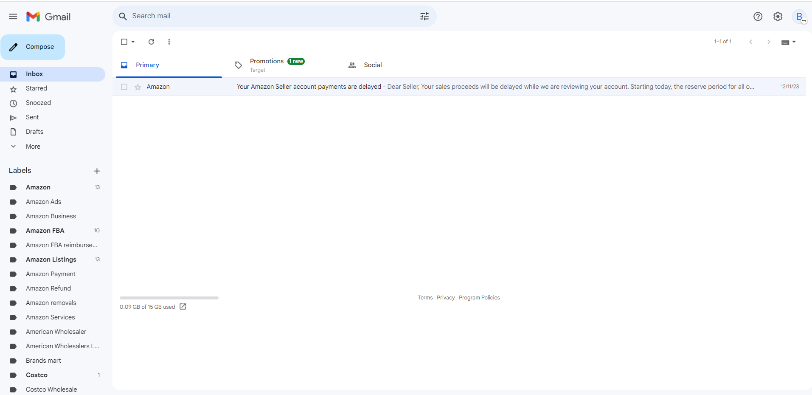
Task: Open storage management external link icon
Action: [183, 307]
